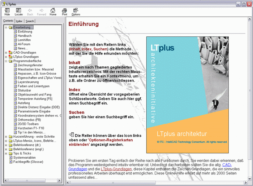253x186 pixels.
Task: Collapse the Einarbeitung tree node
Action: tap(6, 27)
